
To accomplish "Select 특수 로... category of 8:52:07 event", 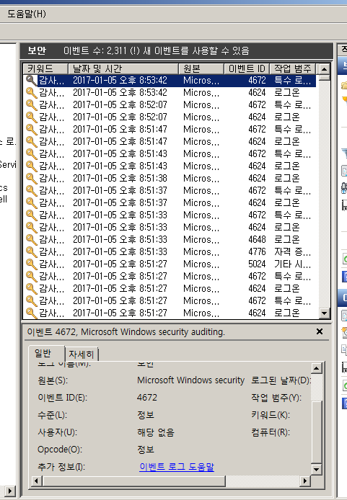I will [292, 105].
